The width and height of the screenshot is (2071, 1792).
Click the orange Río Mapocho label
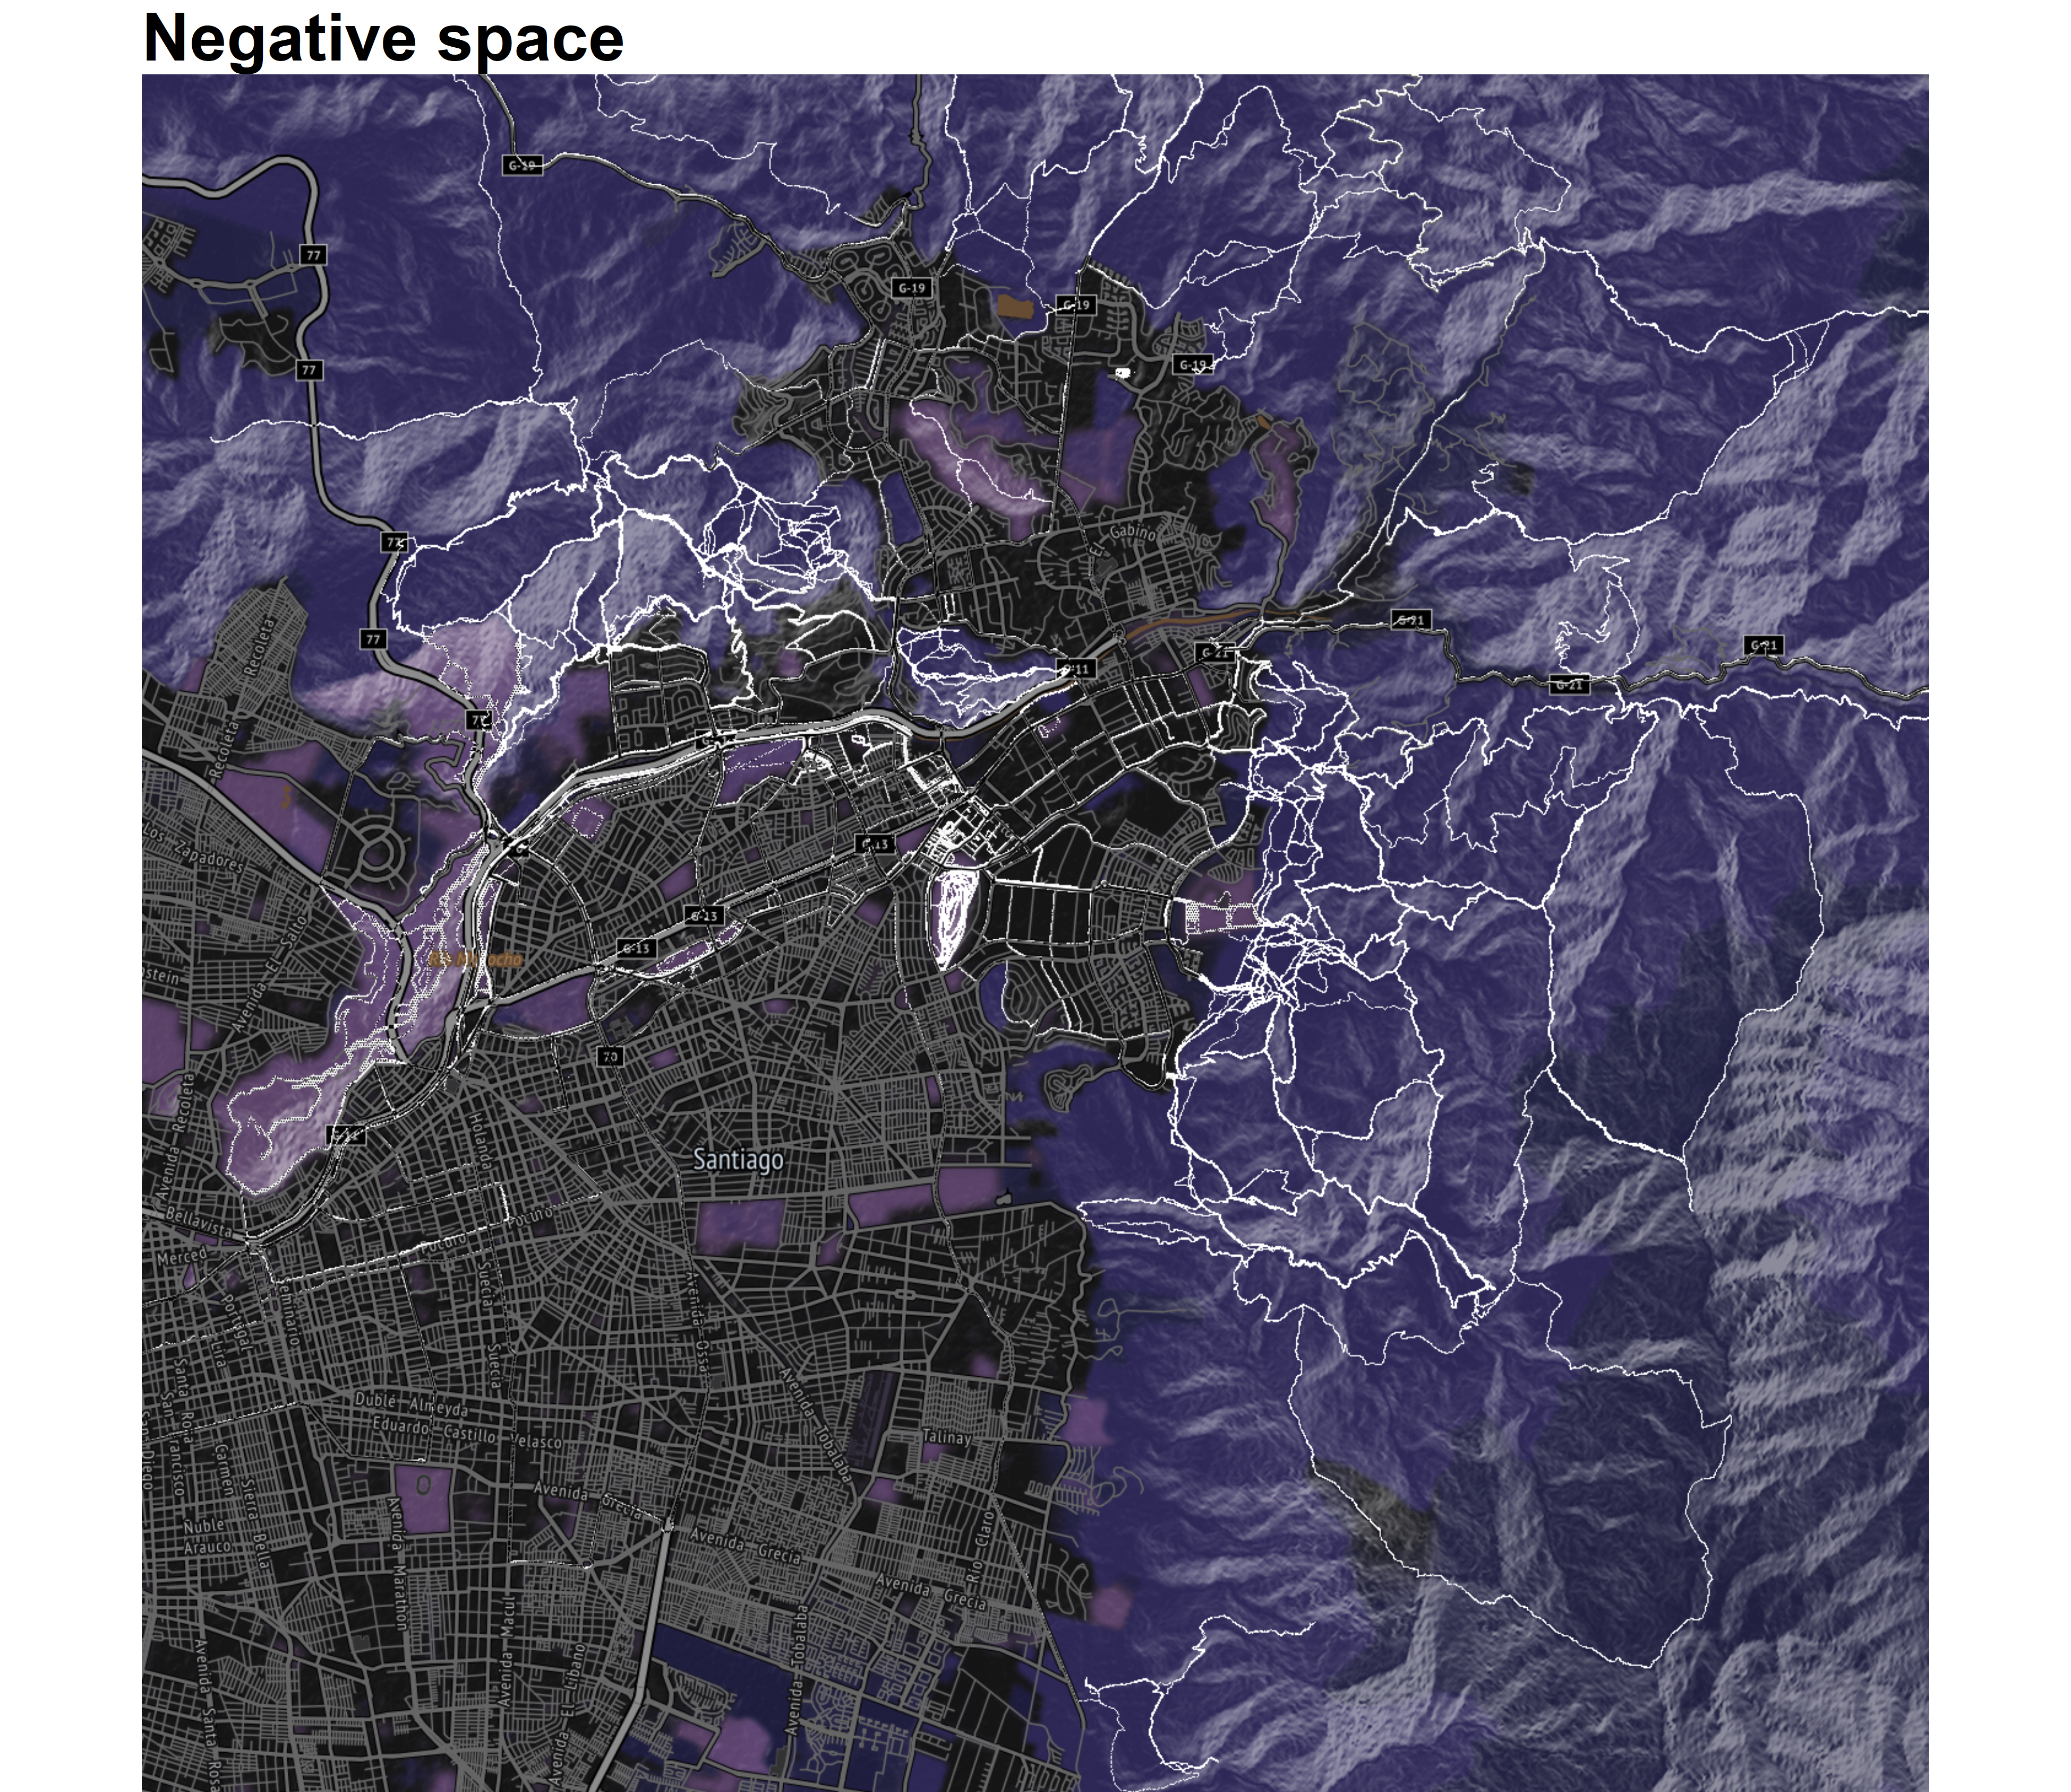(475, 960)
